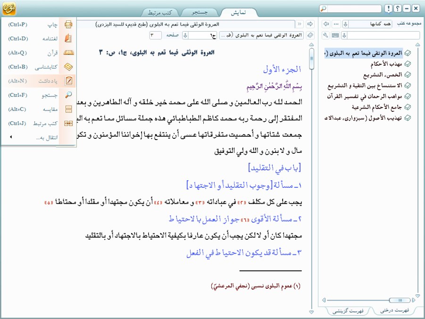Expand the انتقال به... submenu

39,137
